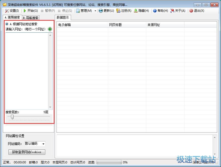The image size is (221, 167).
Task: Click the green 开始(G) start play icon
Action: pyautogui.click(x=25, y=11)
